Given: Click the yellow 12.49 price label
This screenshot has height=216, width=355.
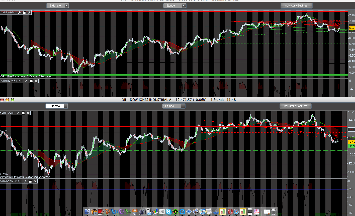Looking at the screenshot, I should click(x=351, y=142).
